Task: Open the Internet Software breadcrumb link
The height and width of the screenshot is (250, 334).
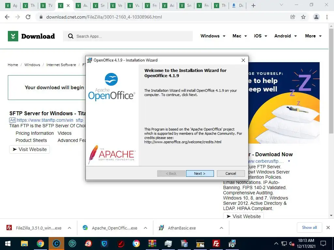Action: (x=61, y=65)
